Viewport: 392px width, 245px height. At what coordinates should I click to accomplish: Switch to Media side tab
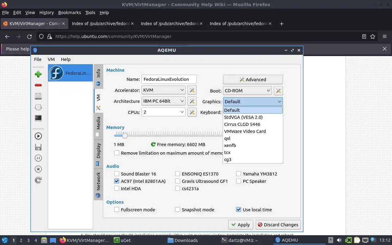[x=98, y=126]
